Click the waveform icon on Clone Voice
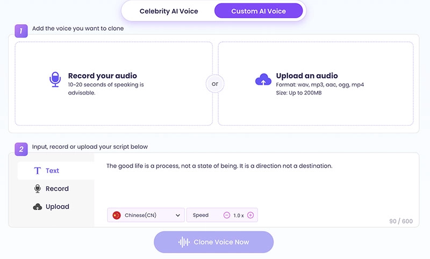This screenshot has height=259, width=430. coord(184,242)
